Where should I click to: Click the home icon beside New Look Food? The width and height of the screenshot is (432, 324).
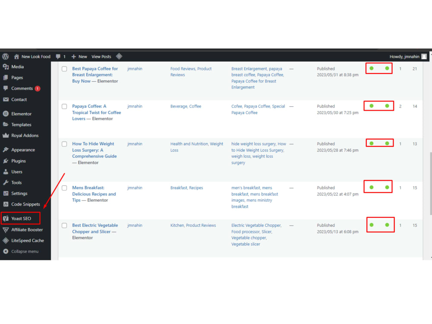click(x=16, y=57)
